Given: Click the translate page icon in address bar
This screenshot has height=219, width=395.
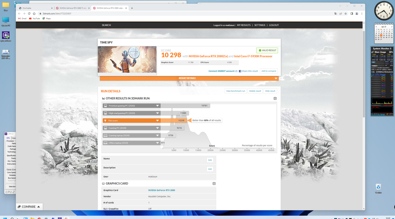Looking at the screenshot, I should tap(336, 14).
